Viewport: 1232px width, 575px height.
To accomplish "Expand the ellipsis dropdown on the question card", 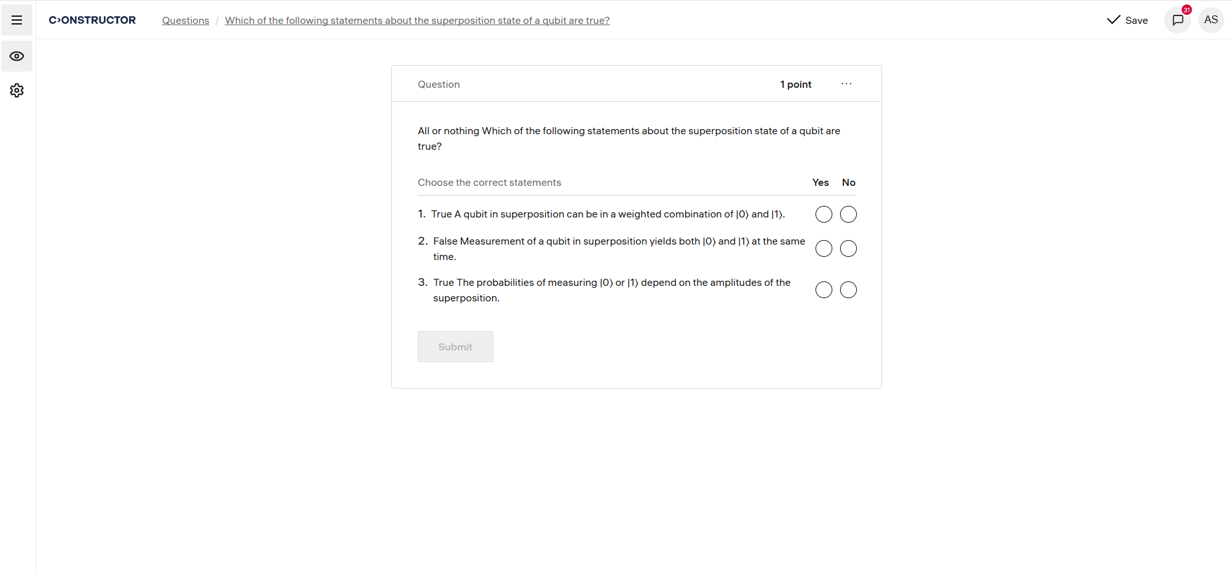I will point(847,84).
